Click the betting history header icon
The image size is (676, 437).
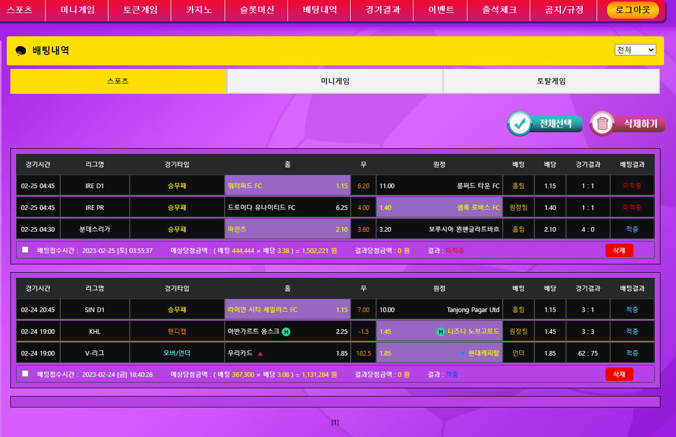tap(21, 51)
